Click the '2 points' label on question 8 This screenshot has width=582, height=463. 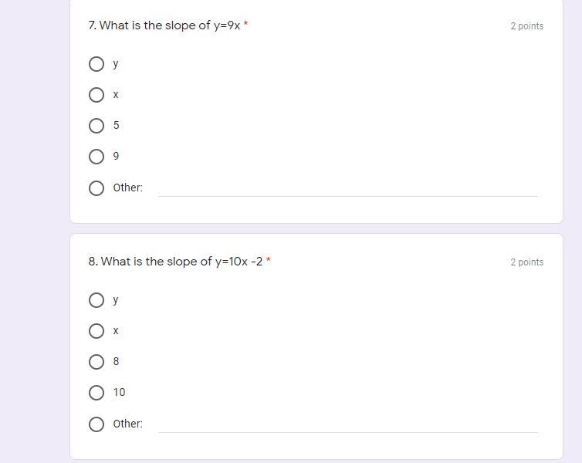(x=526, y=262)
